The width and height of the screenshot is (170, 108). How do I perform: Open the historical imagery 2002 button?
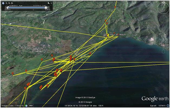tap(31, 106)
